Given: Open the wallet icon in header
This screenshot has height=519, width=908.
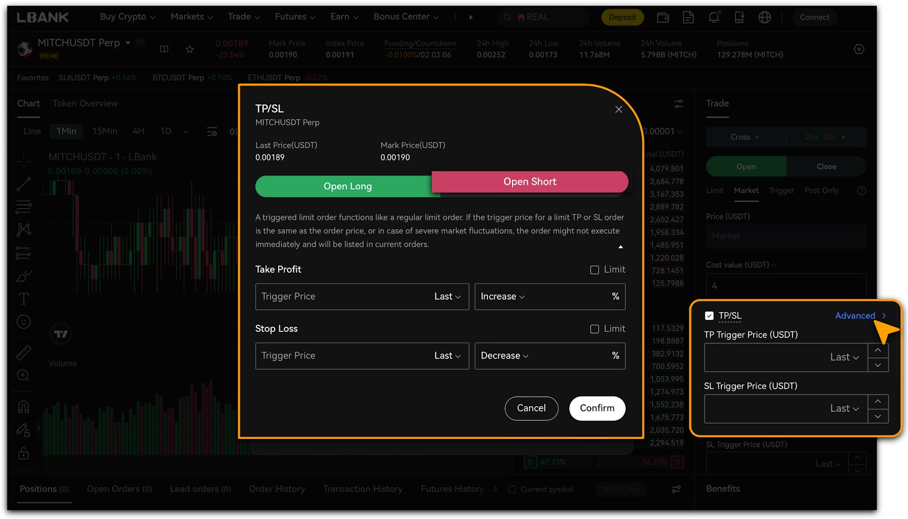Looking at the screenshot, I should coord(663,18).
